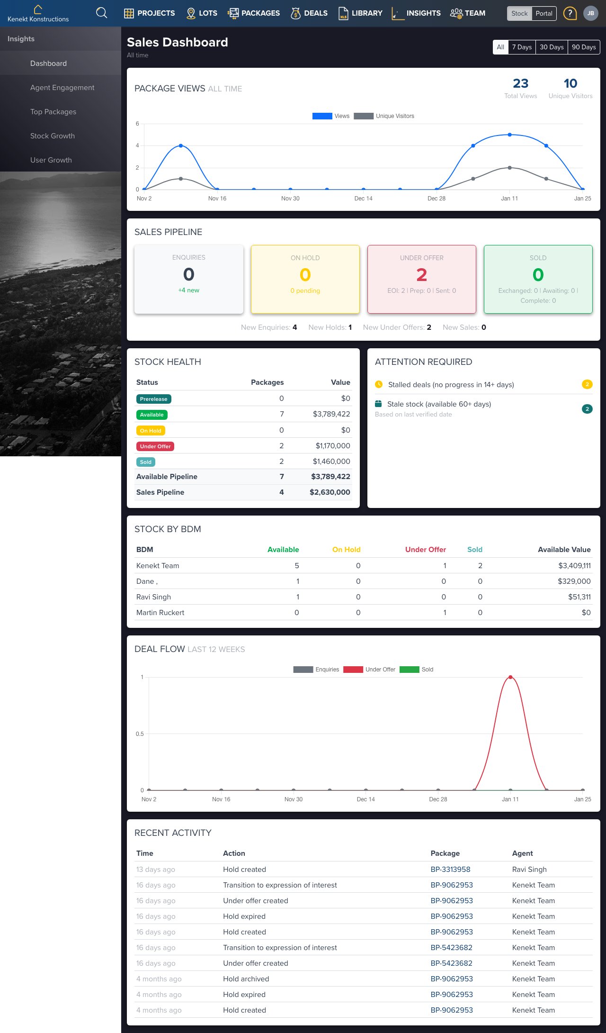Open the package link in the Hold archived row
606x1033 pixels.
click(x=452, y=979)
